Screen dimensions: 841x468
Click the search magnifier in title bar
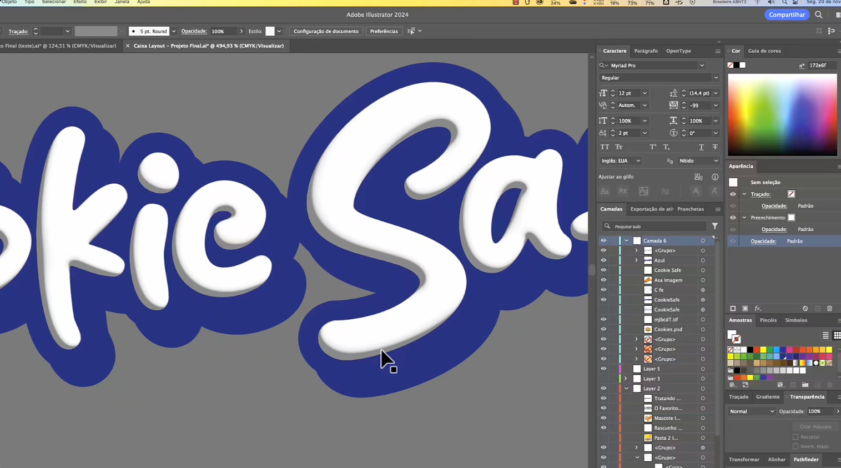click(x=819, y=15)
